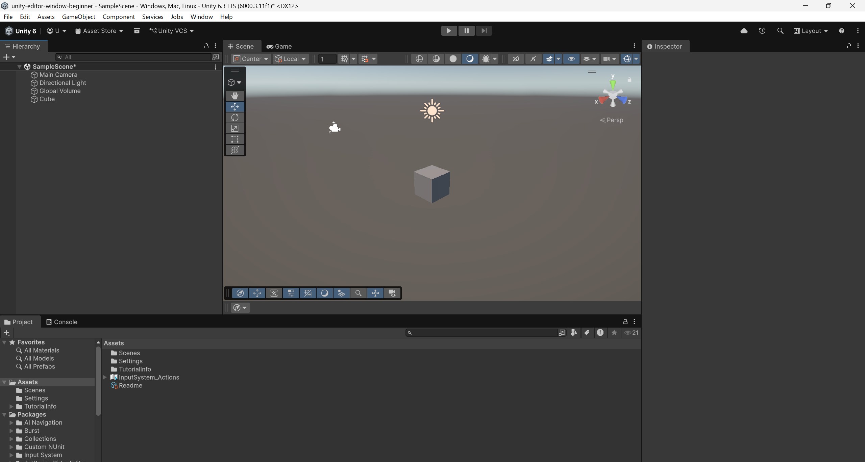Screen dimensions: 865x462
Task: Open the Package Manager icon in toolbar
Action: (x=137, y=31)
